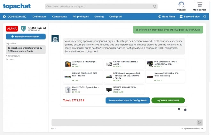
Task: Click the Besoin d'aide support icon
Action: tap(181, 17)
